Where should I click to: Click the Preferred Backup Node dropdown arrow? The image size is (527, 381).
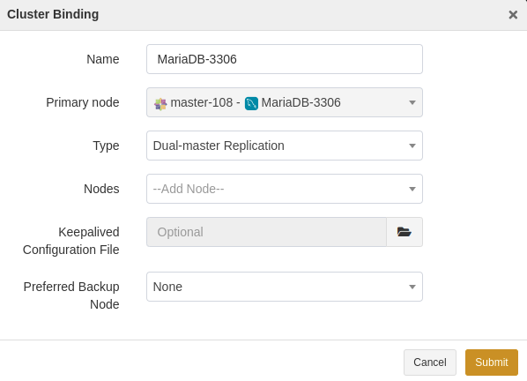pyautogui.click(x=412, y=287)
